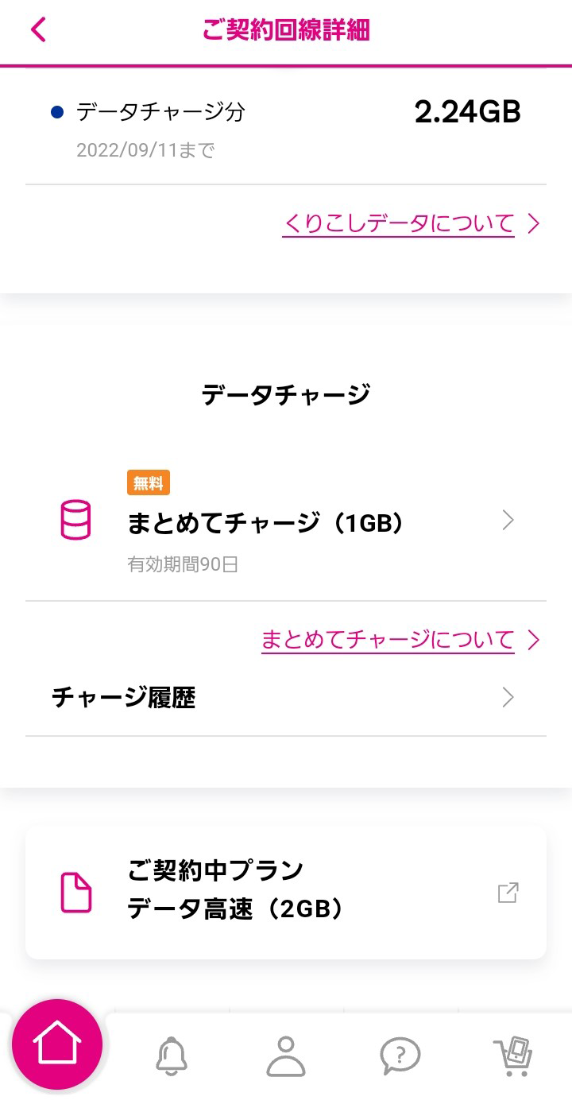Open the account profile icon
Image resolution: width=572 pixels, height=1108 pixels.
[x=286, y=1055]
